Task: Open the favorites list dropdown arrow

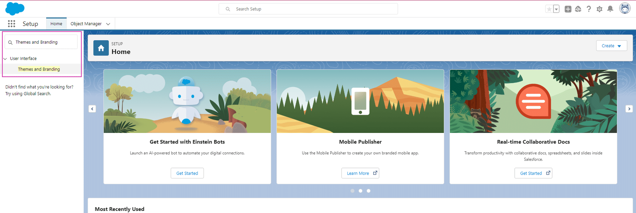Action: pos(556,9)
